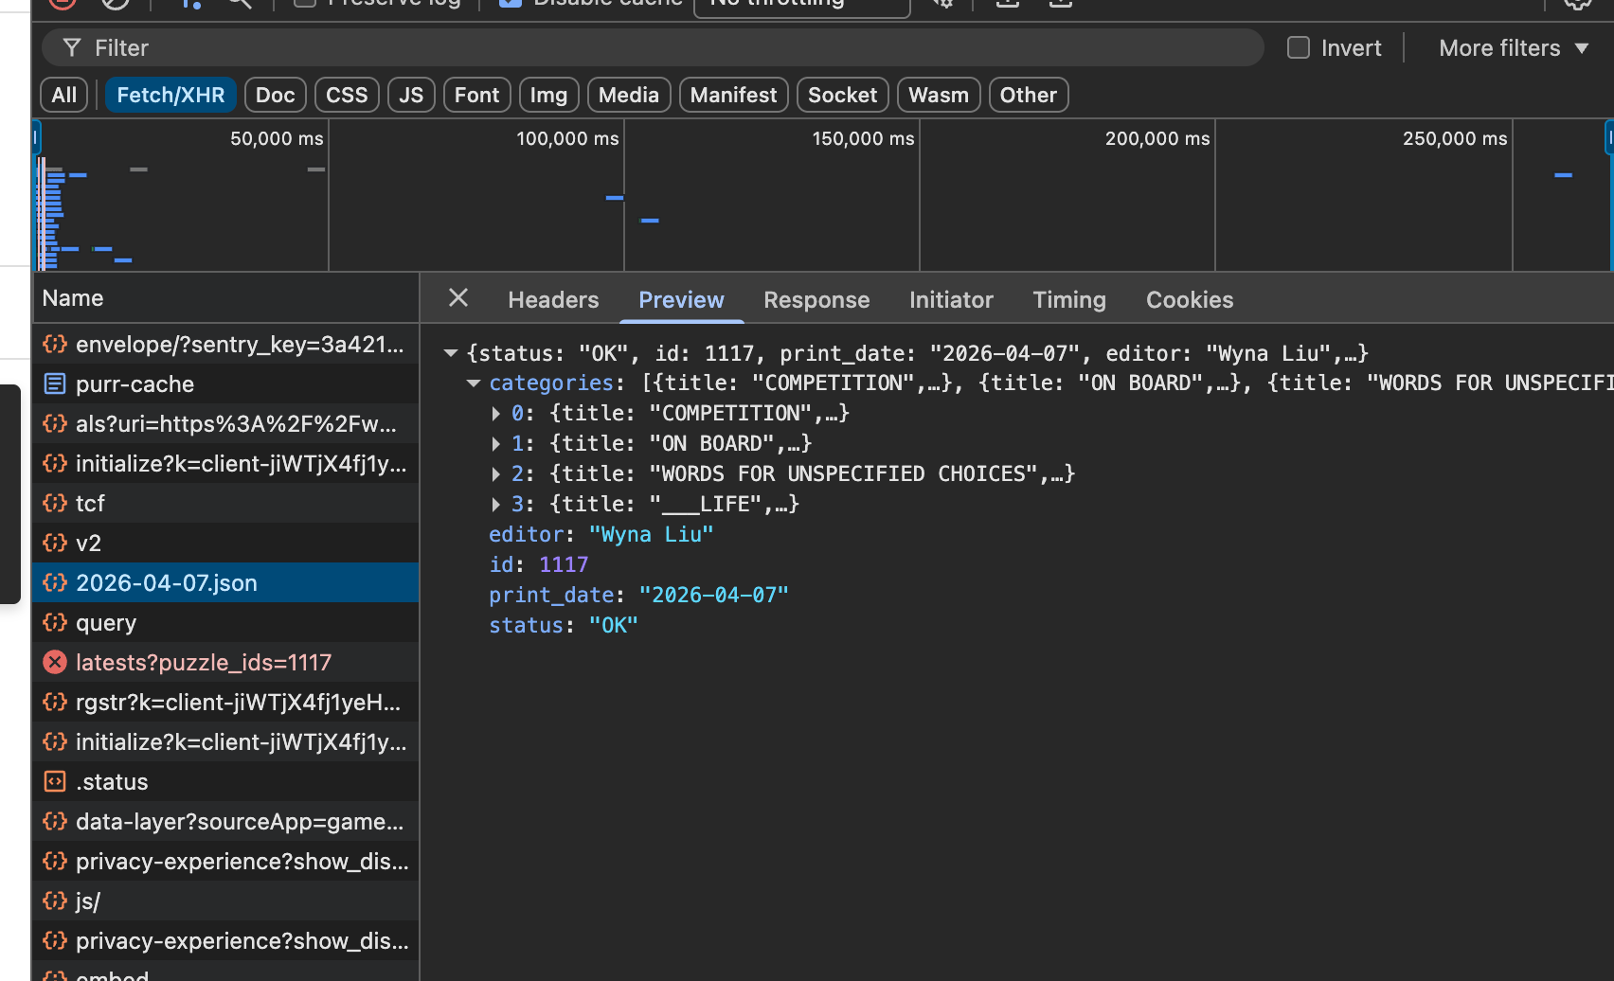Screen dimensions: 1614x981
Task: Close the request details panel
Action: click(457, 298)
